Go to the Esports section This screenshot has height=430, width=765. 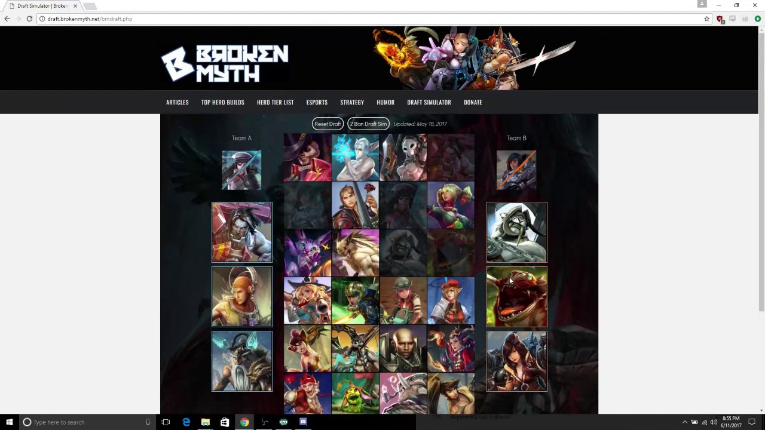point(317,102)
